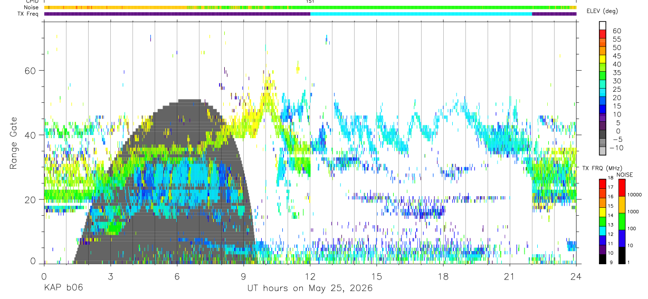This screenshot has height=299, width=648.
Task: Click the 'ELEV (deg)' legend title
Action: pos(602,11)
